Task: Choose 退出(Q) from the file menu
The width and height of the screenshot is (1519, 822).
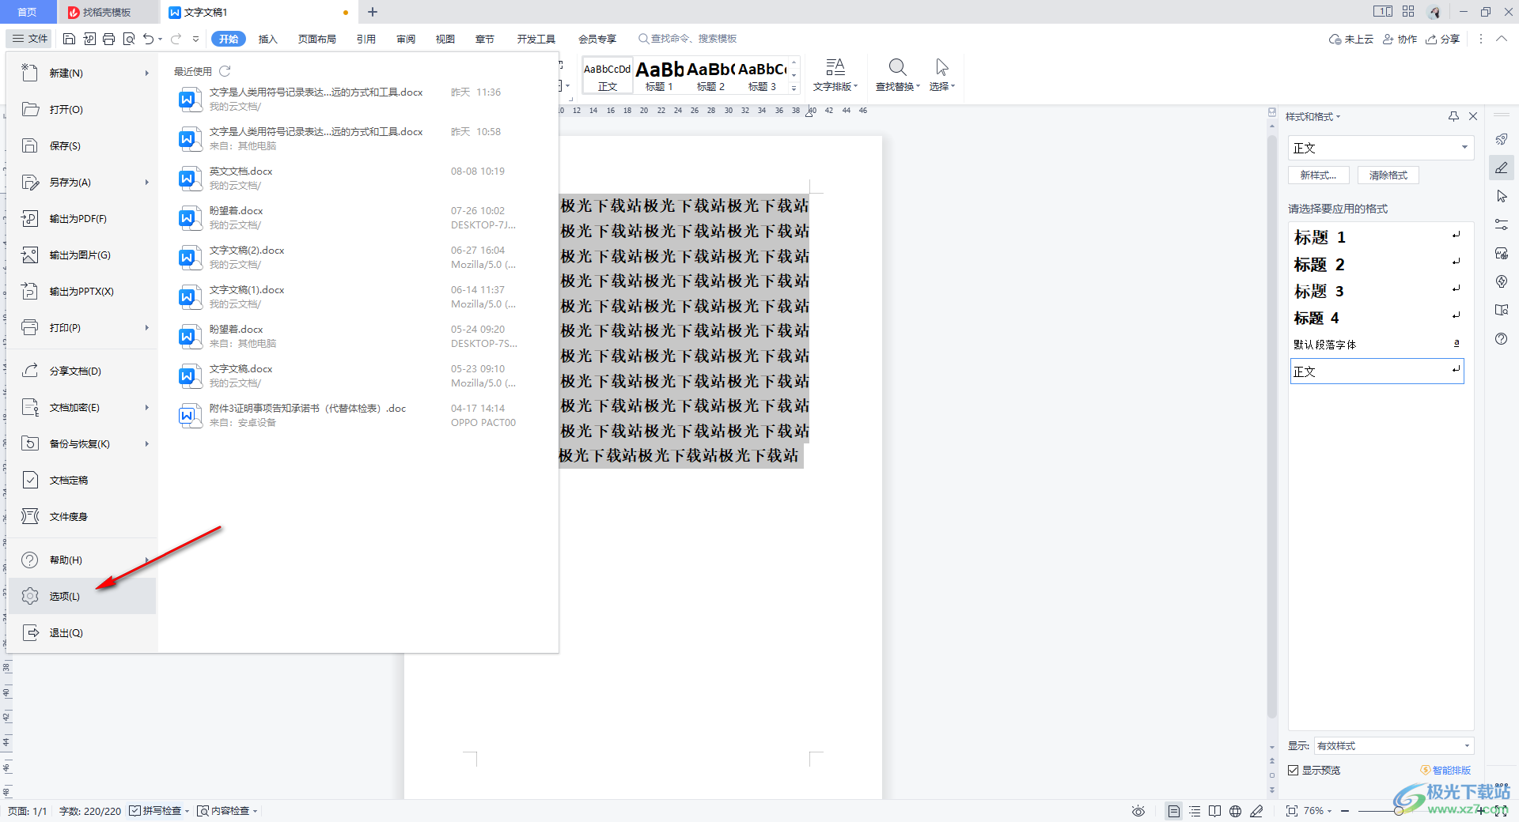Action: pos(83,632)
